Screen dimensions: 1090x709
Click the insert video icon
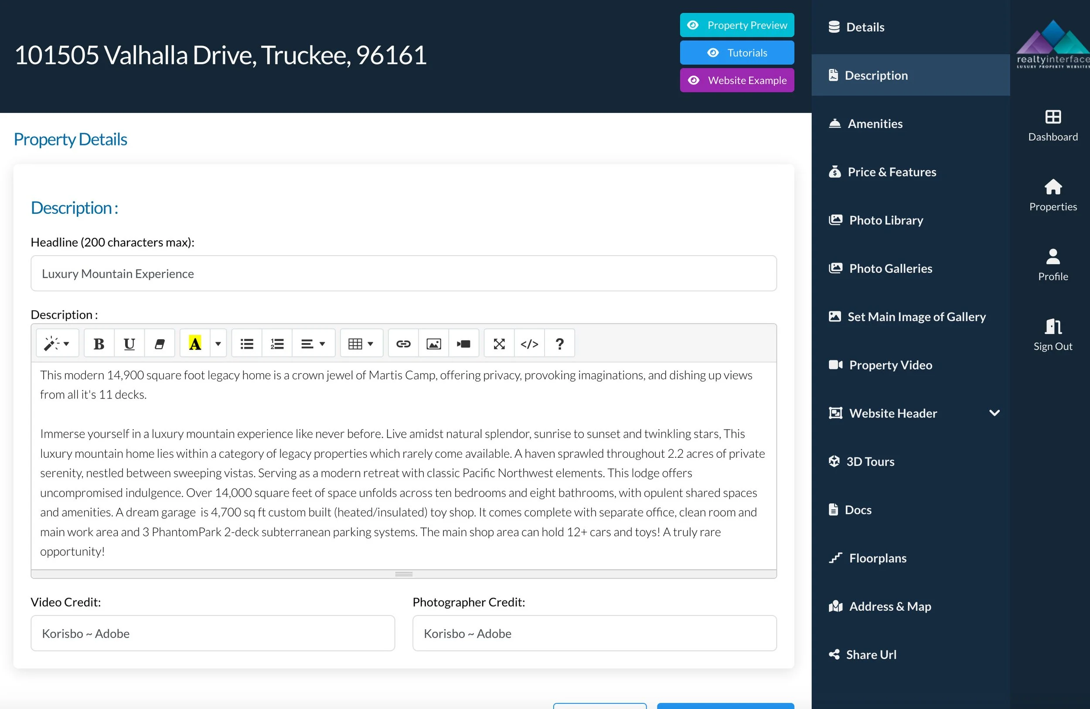click(463, 344)
